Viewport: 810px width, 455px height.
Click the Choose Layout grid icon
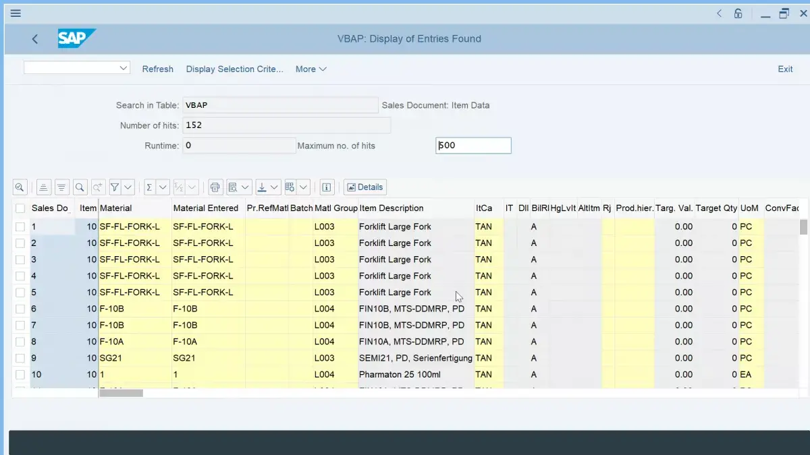click(x=290, y=187)
